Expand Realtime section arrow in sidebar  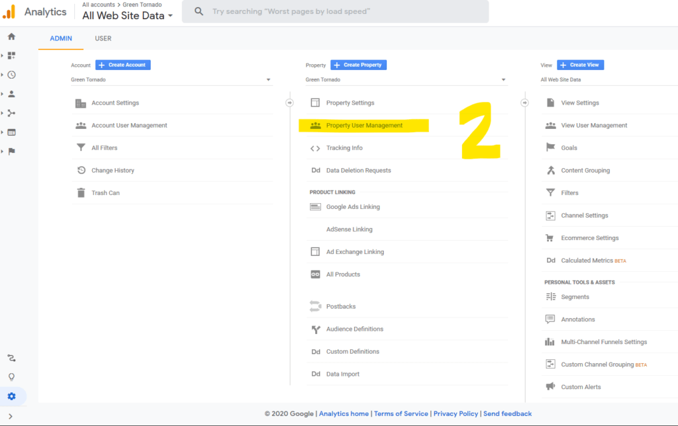coord(2,75)
